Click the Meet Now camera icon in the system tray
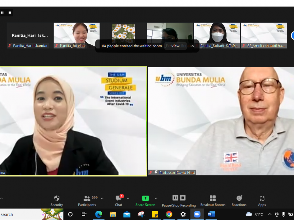 277,215
